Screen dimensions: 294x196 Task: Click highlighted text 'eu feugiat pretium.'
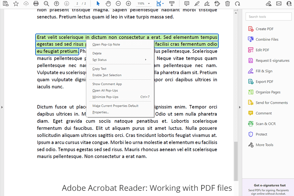click(x=57, y=51)
